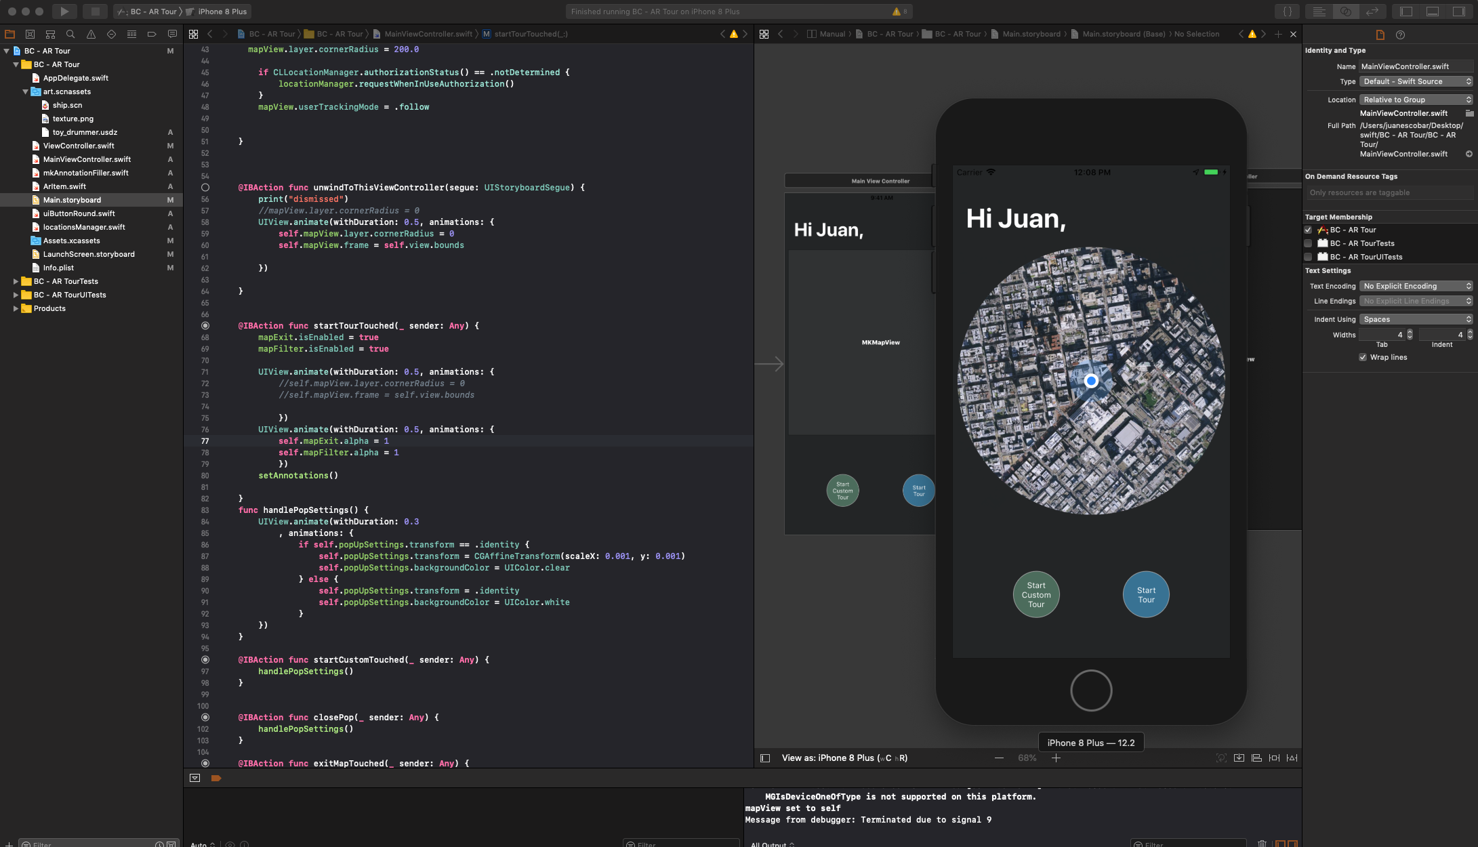Add a new assistant editor
Viewport: 1478px width, 847px height.
1278,34
